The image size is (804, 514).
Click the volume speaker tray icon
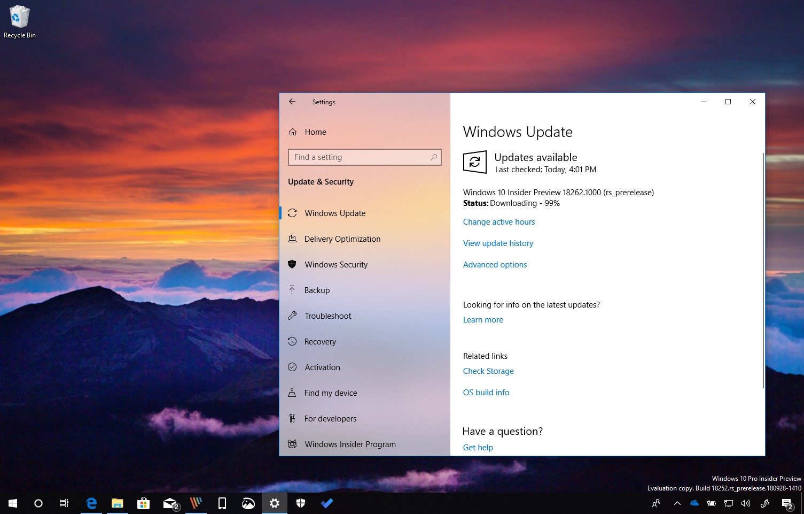[746, 503]
